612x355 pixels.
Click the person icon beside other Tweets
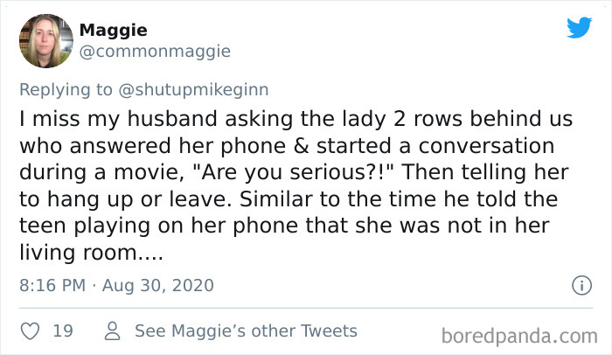click(112, 331)
